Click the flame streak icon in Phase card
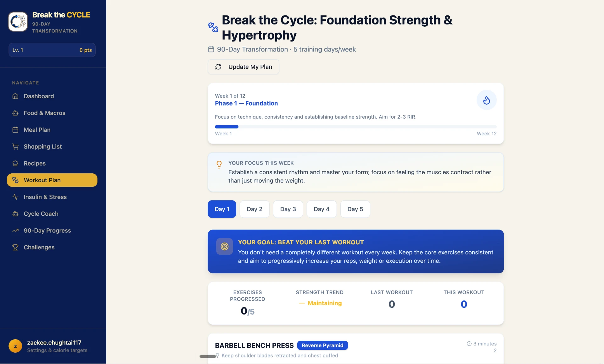 pyautogui.click(x=486, y=100)
